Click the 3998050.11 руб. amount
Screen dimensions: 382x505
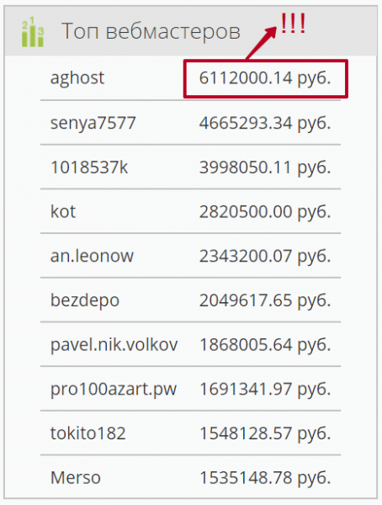tap(265, 167)
